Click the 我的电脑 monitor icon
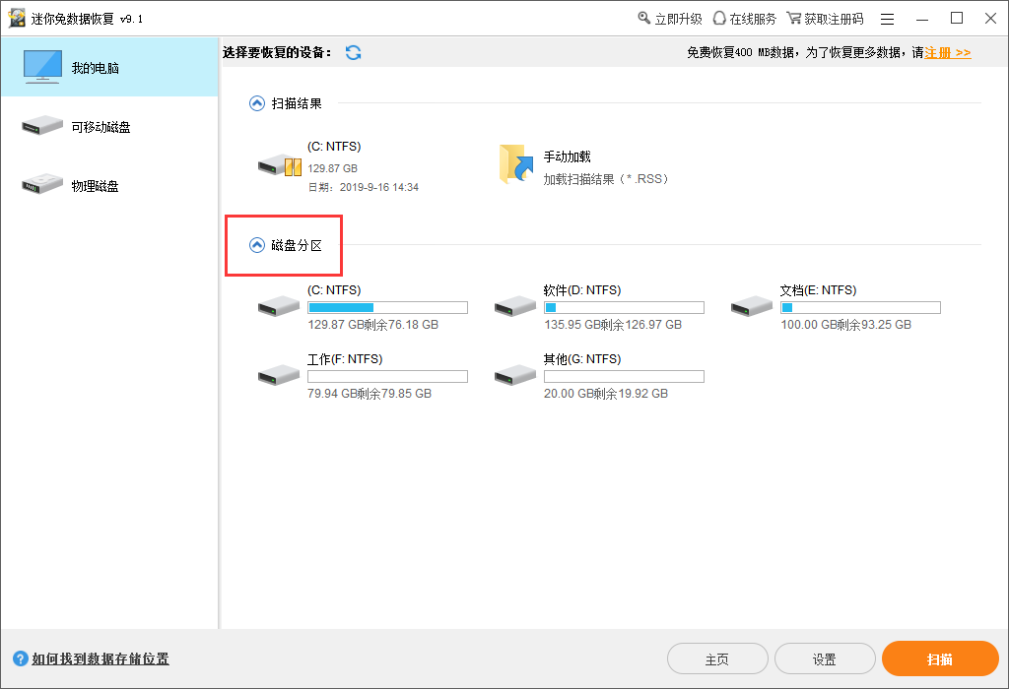1009x689 pixels. coord(42,67)
